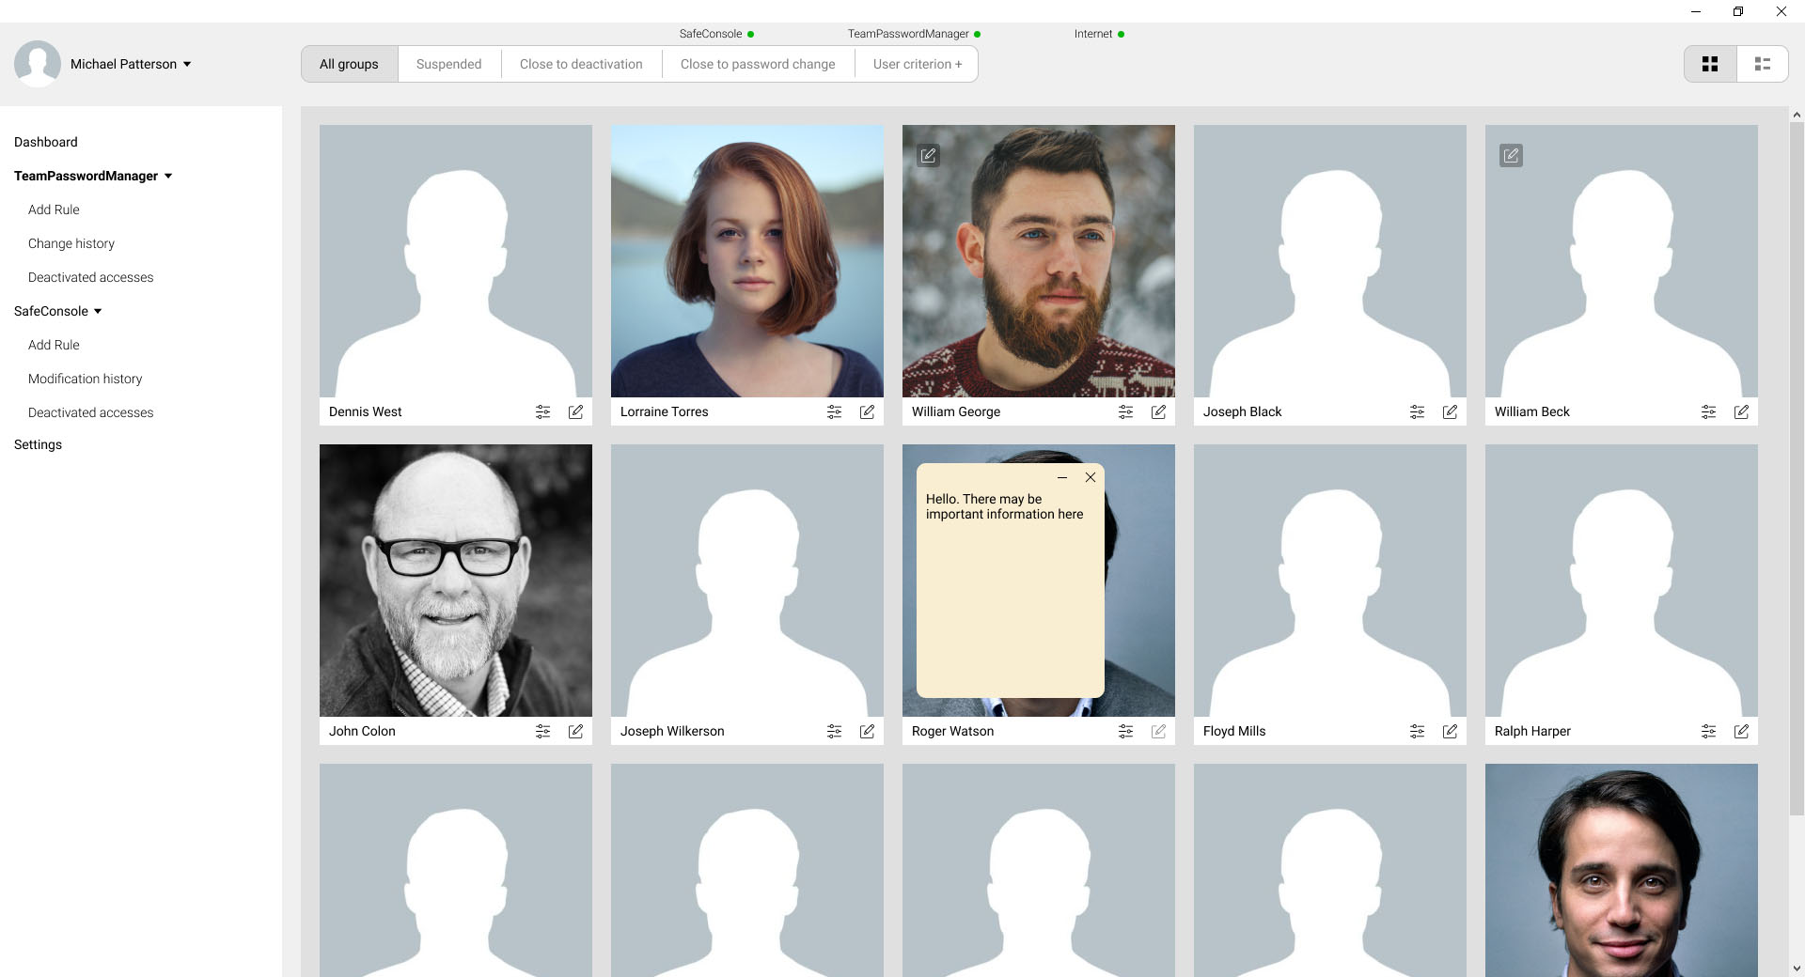
Task: Click the vertical scrollbar up arrow
Action: pyautogui.click(x=1797, y=115)
